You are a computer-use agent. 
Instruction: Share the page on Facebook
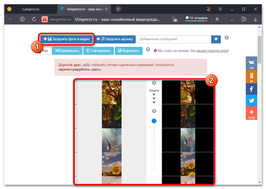(x=251, y=89)
